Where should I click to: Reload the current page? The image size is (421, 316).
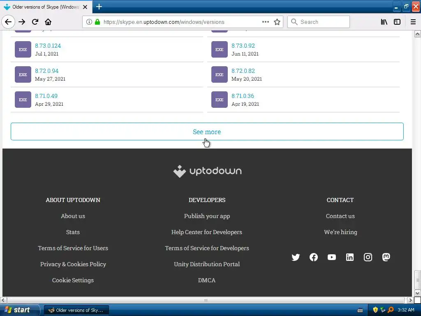pyautogui.click(x=35, y=22)
